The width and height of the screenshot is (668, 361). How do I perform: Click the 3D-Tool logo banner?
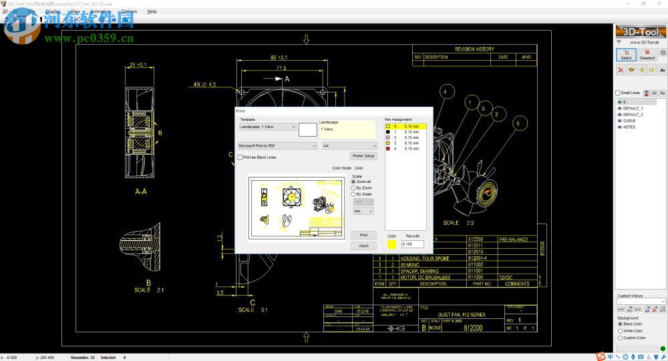pyautogui.click(x=641, y=31)
